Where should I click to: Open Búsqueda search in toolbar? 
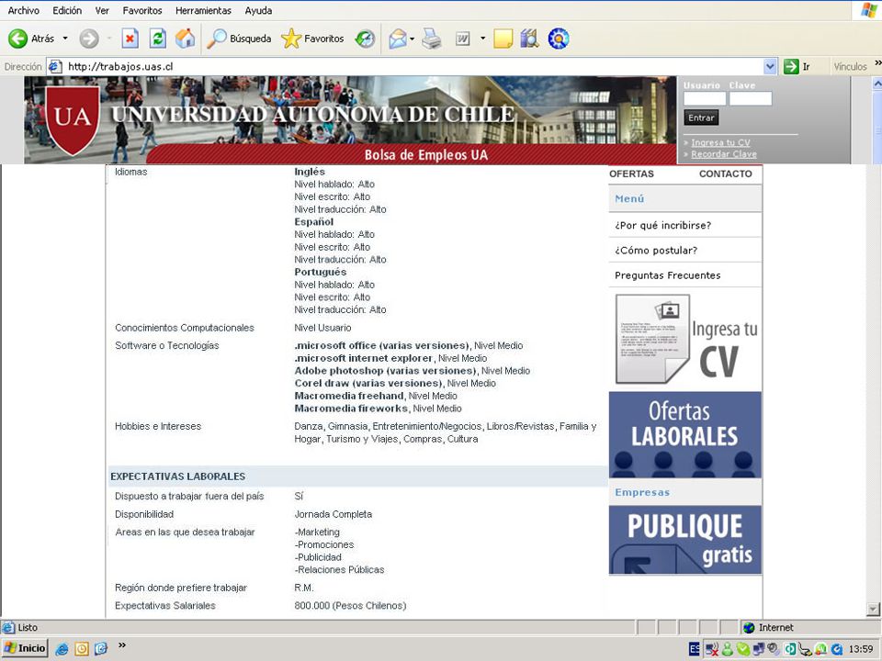click(239, 39)
